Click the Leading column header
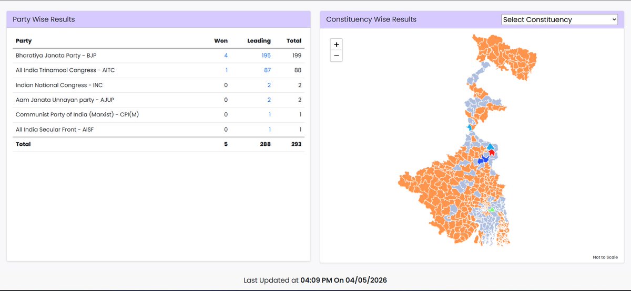631x291 pixels. (x=259, y=40)
